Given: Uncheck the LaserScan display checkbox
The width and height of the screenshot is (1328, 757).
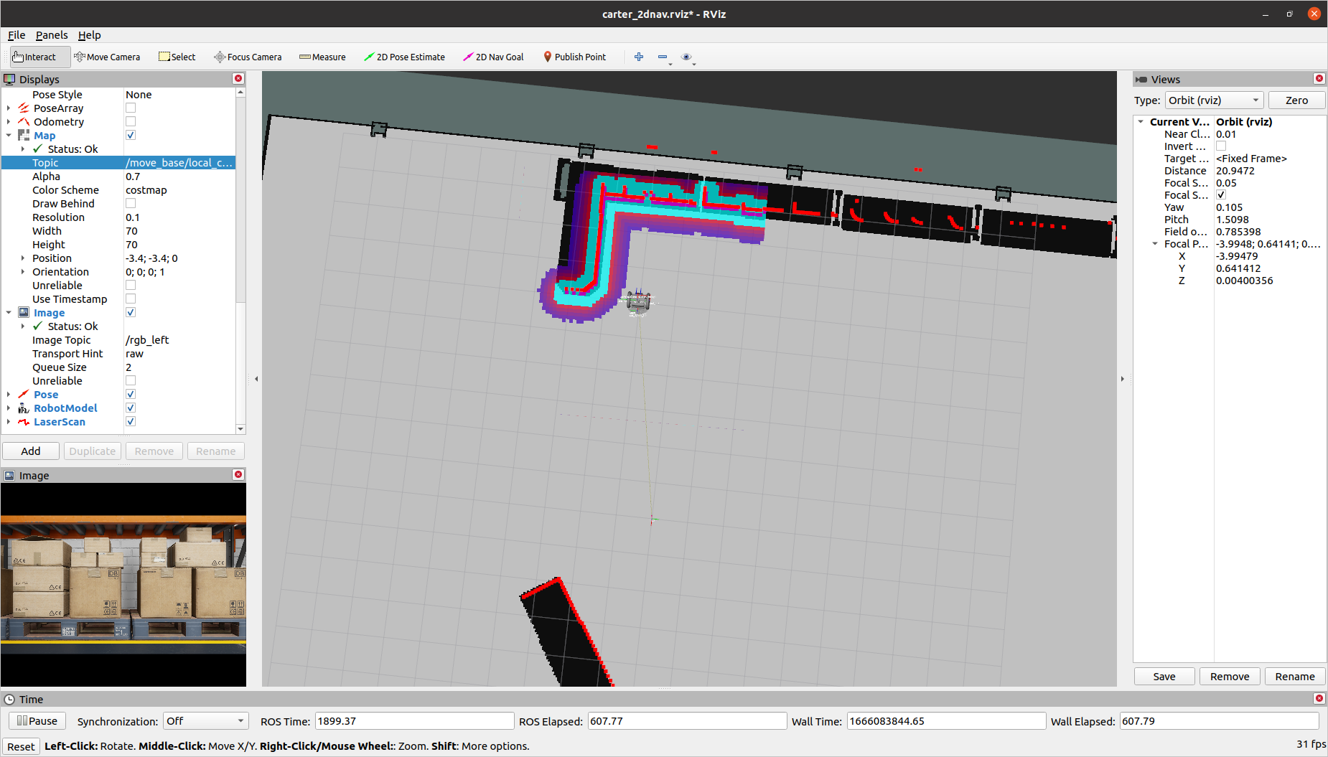Looking at the screenshot, I should click(131, 422).
